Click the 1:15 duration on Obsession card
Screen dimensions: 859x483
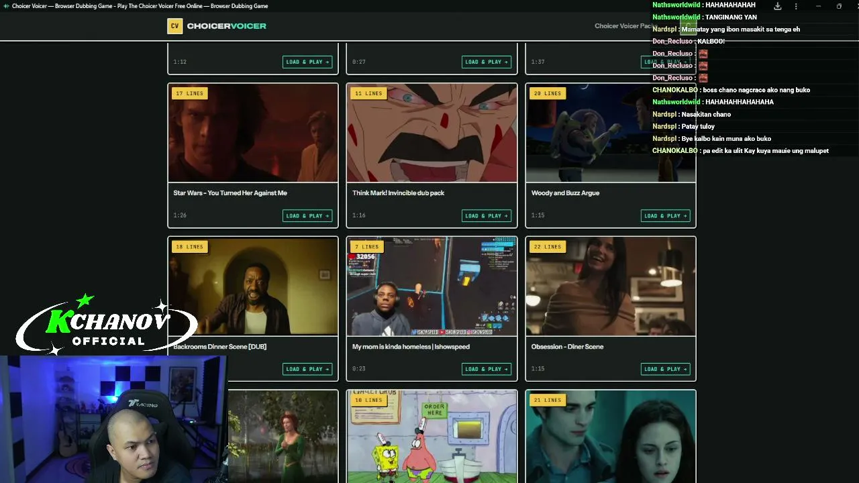(x=538, y=369)
